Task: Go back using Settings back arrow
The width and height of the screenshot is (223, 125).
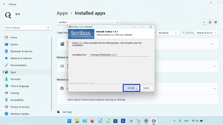Action: click(x=4, y=4)
